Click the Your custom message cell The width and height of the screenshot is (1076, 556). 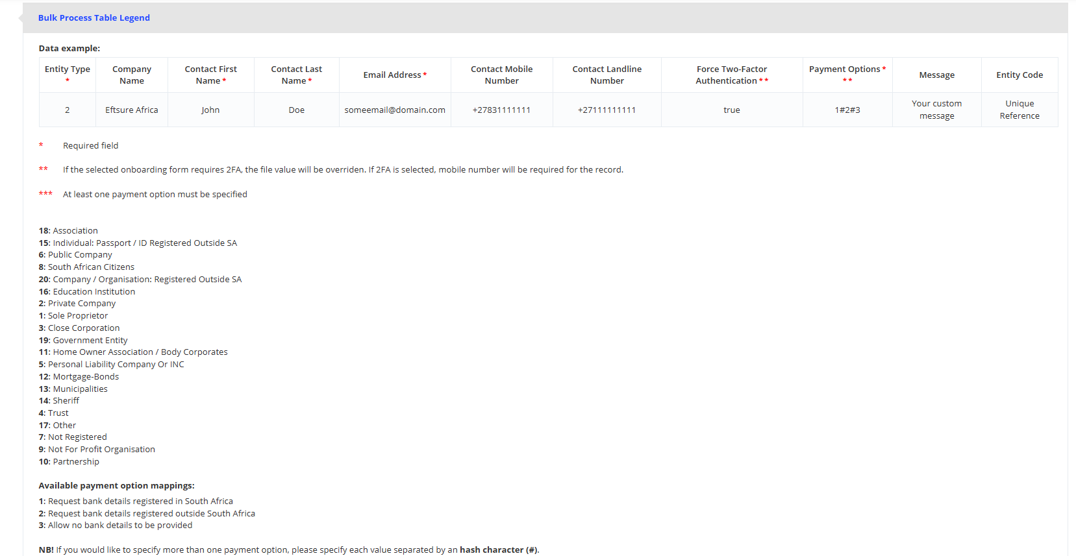click(x=936, y=110)
